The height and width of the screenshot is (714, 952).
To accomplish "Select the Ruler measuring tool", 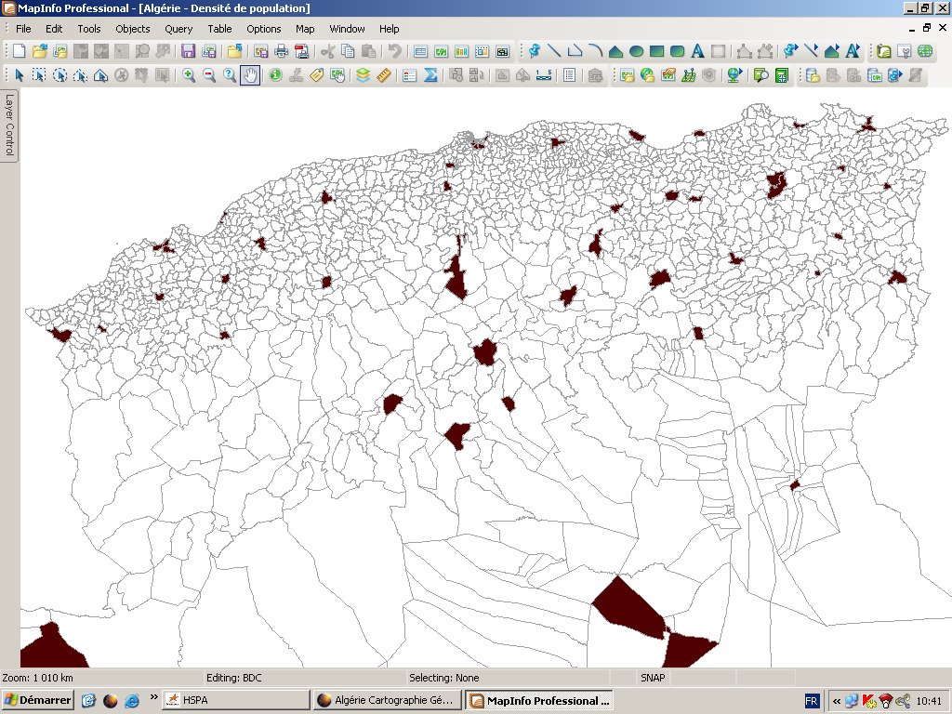I will 383,75.
